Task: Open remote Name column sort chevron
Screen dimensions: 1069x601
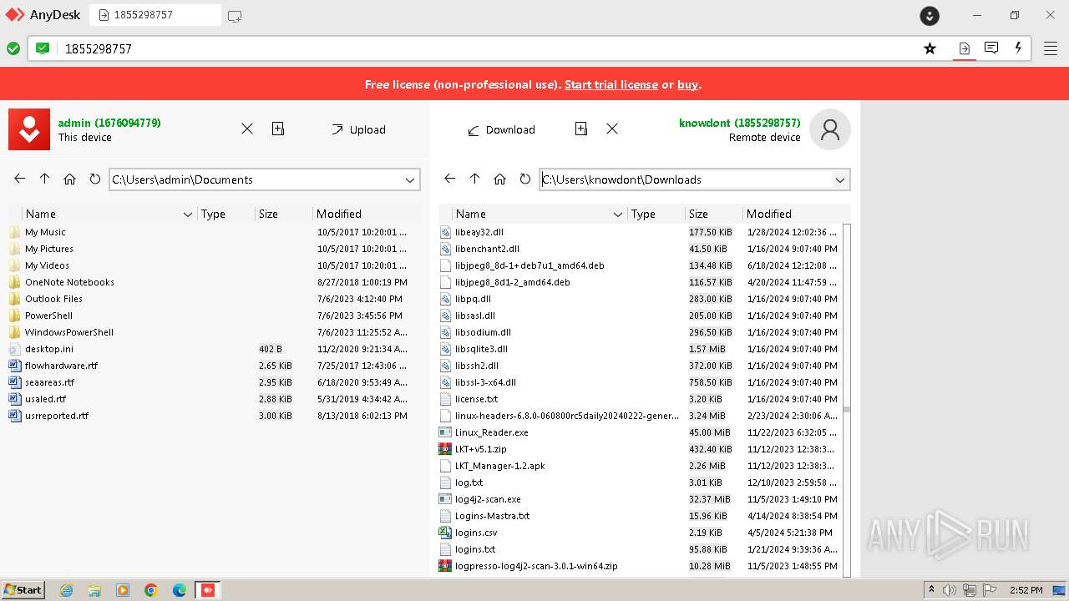Action: pos(618,215)
